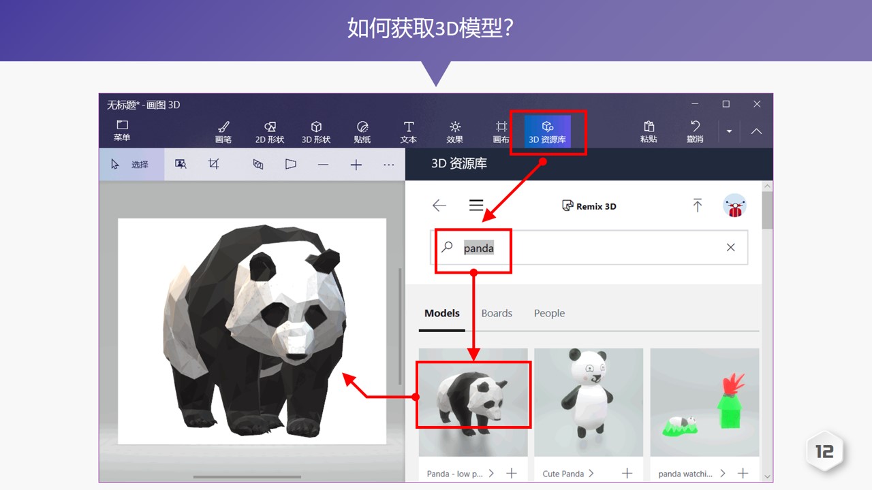Expand the history dropdown arrow next to 撤消
Screen dimensions: 872x490
click(729, 131)
